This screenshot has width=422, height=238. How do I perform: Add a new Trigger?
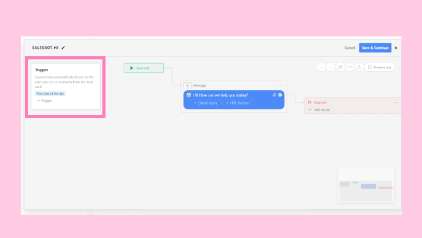click(x=45, y=101)
